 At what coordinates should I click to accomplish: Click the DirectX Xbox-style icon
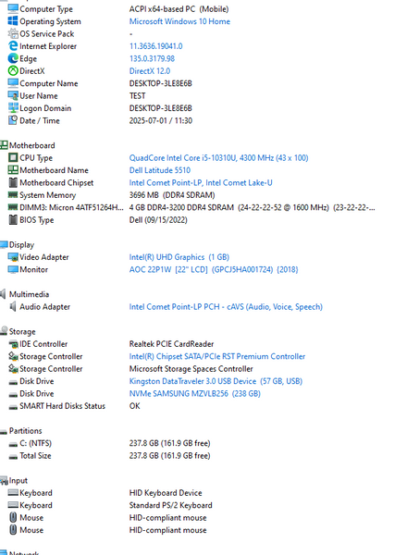click(x=13, y=70)
